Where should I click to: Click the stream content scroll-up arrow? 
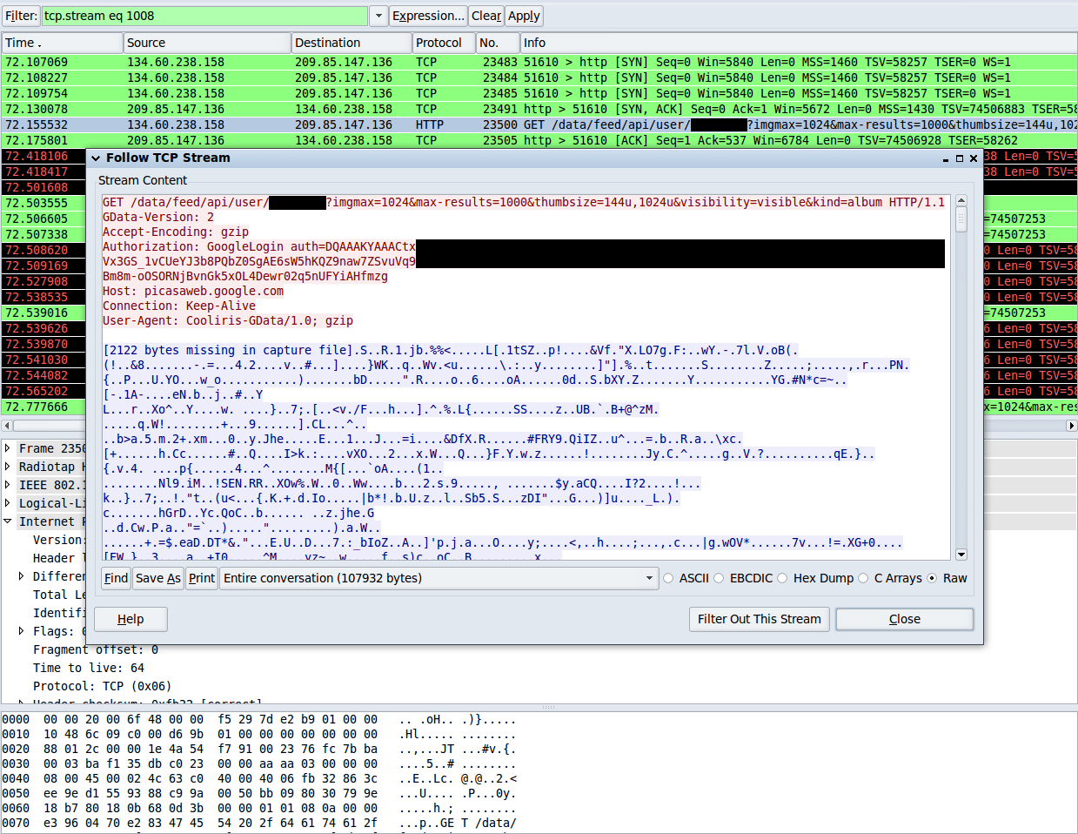961,200
